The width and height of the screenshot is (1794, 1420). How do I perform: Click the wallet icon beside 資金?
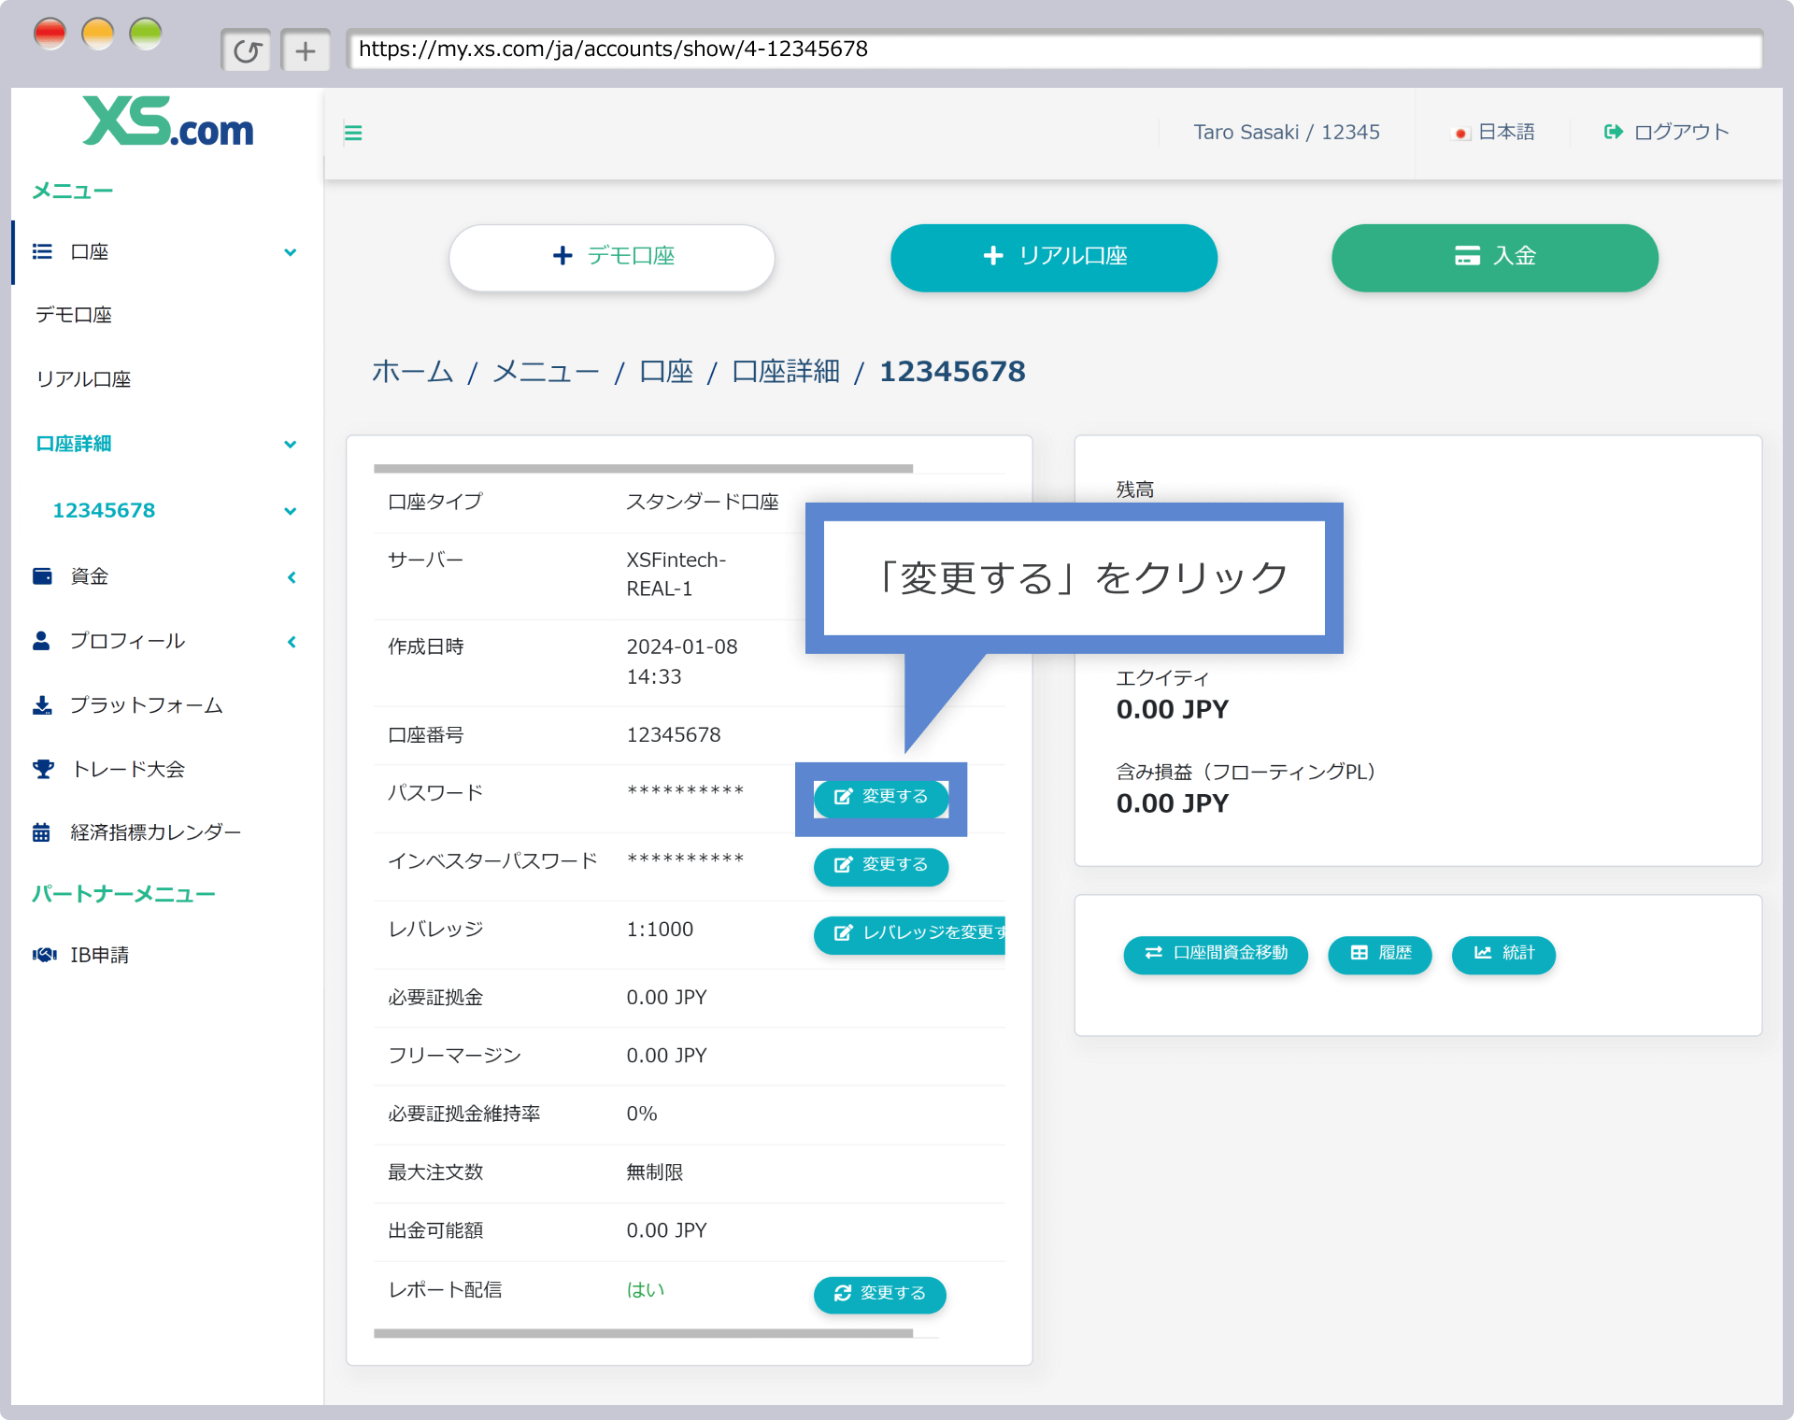42,575
